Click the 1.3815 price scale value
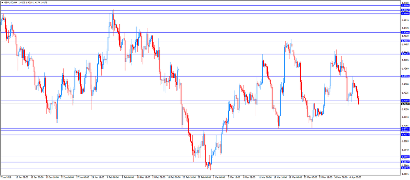 [405, 174]
